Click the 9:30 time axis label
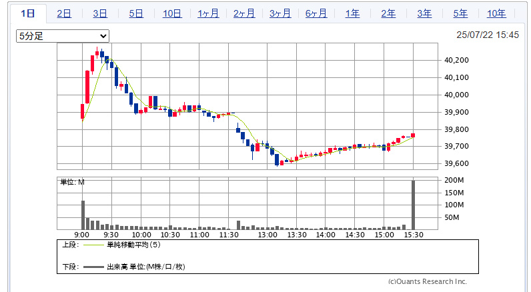531x292 pixels. 111,235
